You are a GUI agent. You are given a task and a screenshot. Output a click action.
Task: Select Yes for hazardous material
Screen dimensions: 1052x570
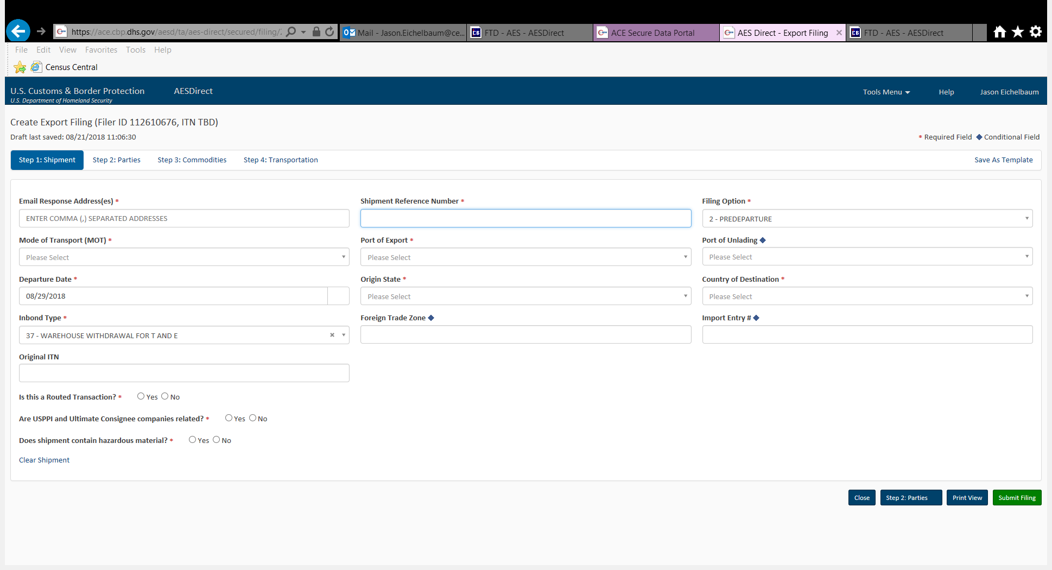point(192,440)
